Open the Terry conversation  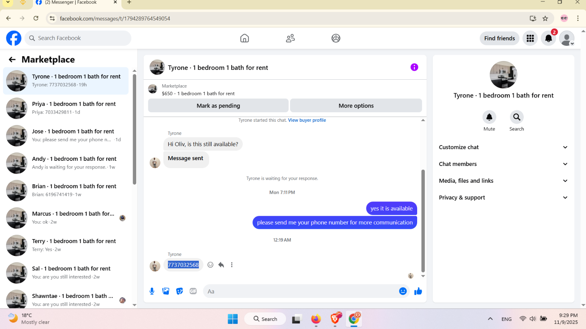(66, 245)
